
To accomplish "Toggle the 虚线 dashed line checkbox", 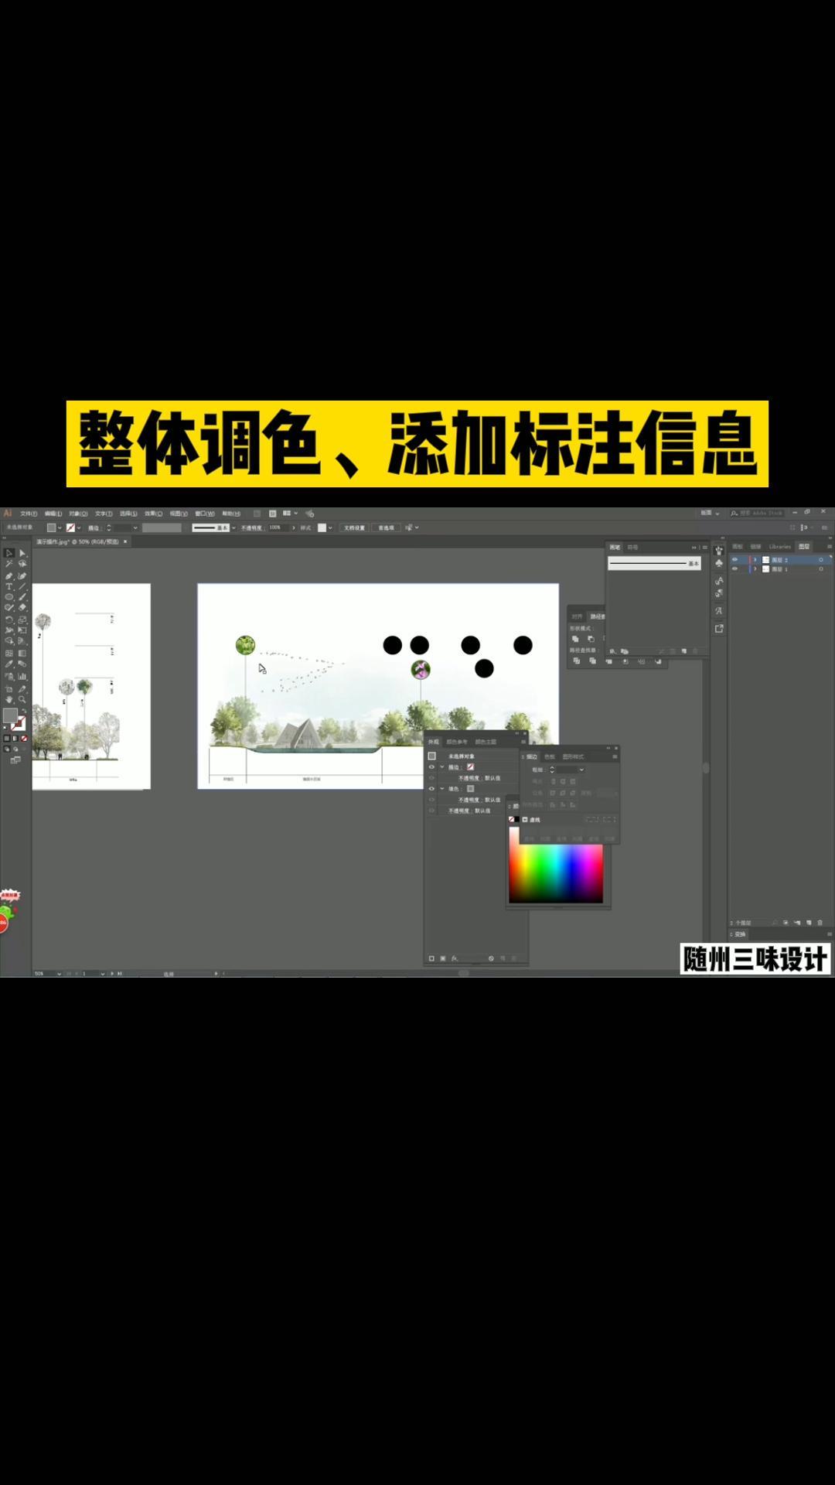I will [525, 819].
